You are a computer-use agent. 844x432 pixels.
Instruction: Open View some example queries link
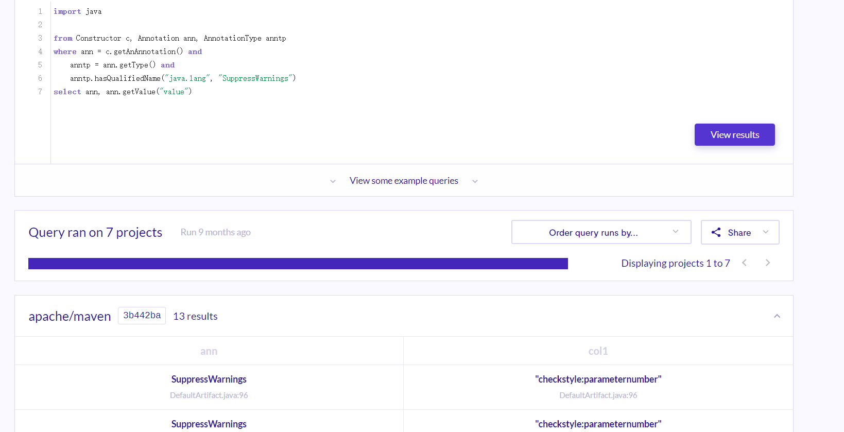coord(404,181)
